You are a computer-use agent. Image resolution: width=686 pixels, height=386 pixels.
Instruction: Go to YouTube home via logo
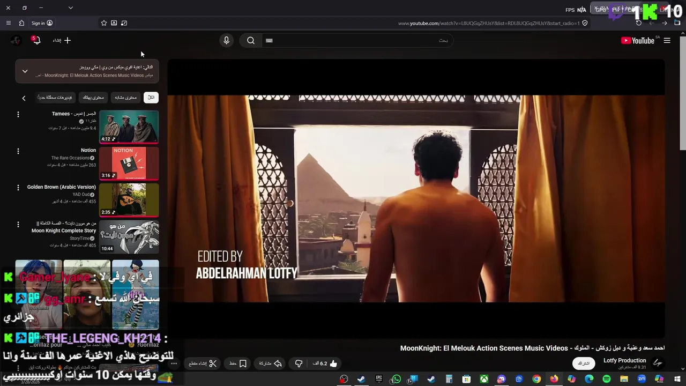click(x=638, y=40)
